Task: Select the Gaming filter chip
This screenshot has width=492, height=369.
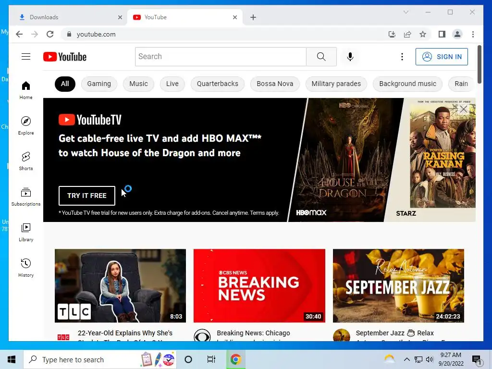Action: click(x=99, y=84)
